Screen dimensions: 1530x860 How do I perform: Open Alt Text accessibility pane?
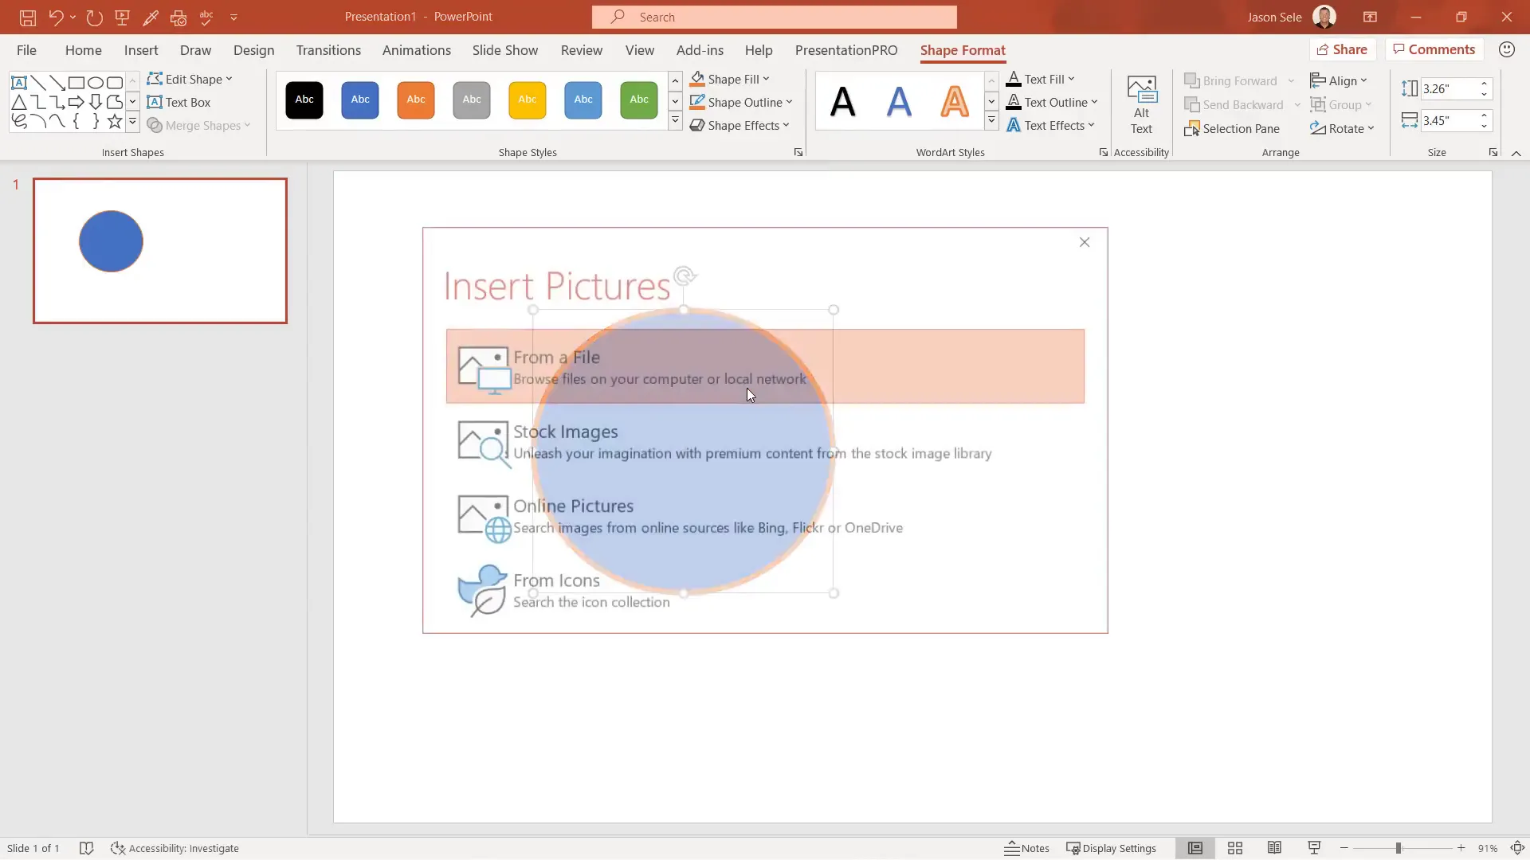click(1141, 105)
